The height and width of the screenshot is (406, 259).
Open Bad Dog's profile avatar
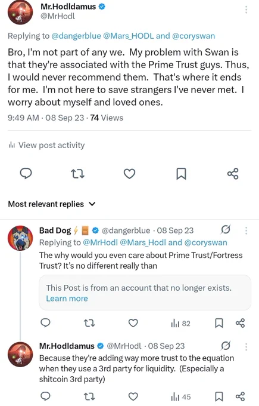pyautogui.click(x=20, y=238)
